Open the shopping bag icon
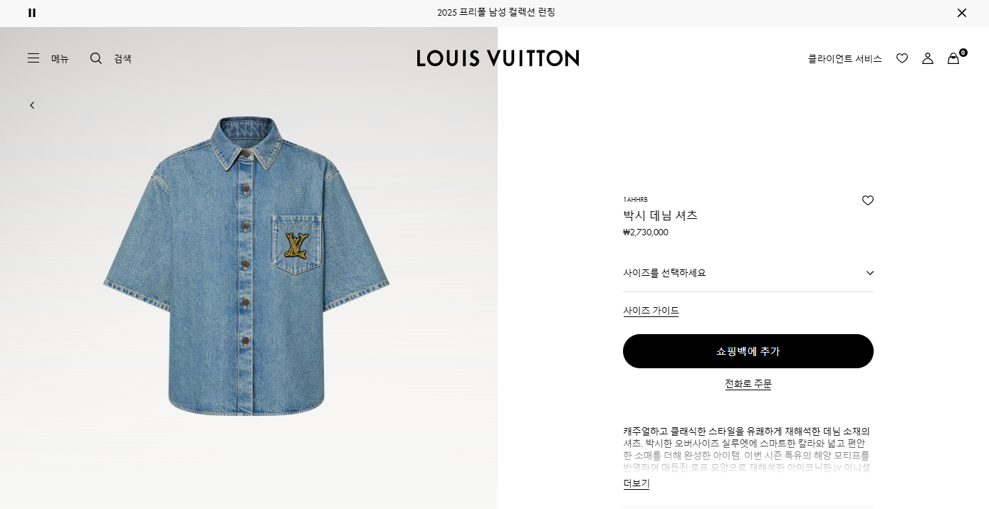The image size is (989, 509). (953, 58)
